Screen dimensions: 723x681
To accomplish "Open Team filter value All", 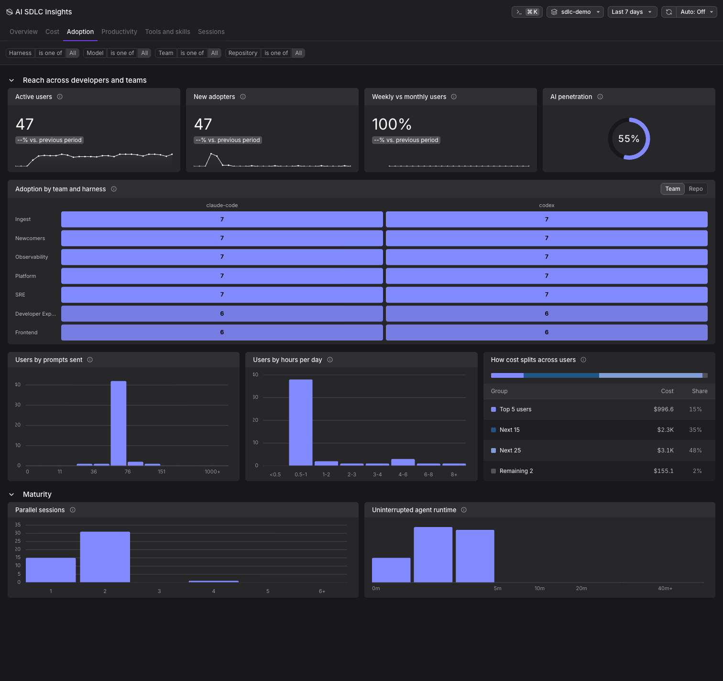I will 214,53.
